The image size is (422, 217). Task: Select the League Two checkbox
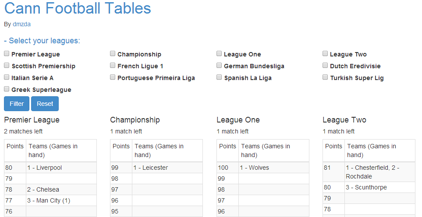click(325, 54)
